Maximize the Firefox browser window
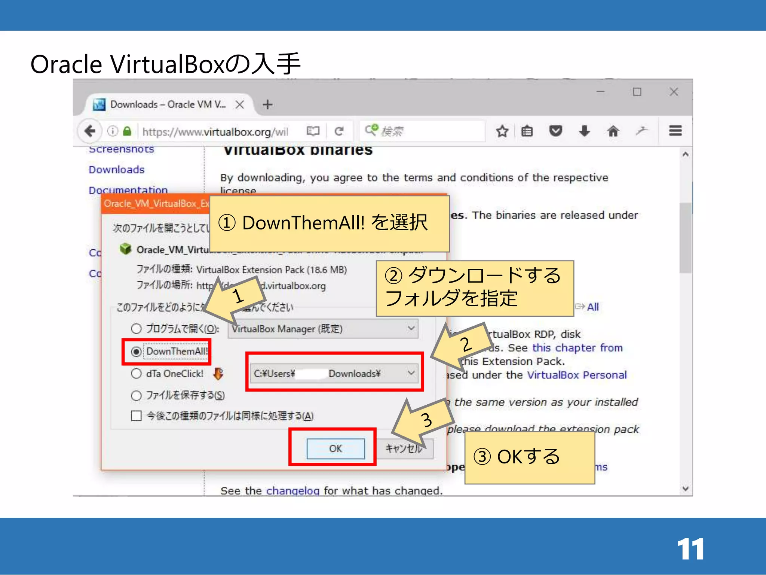The height and width of the screenshot is (575, 766). (x=637, y=92)
